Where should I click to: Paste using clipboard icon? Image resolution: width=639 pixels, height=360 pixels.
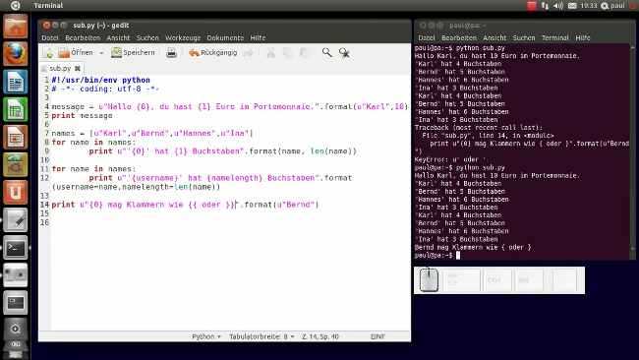point(305,52)
